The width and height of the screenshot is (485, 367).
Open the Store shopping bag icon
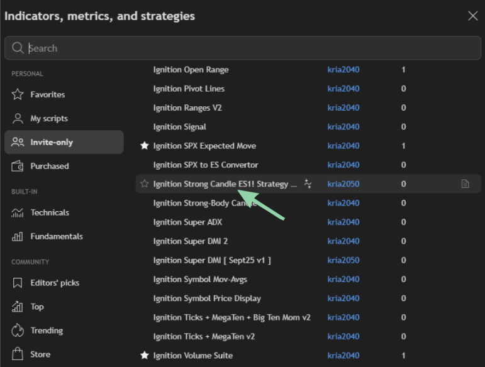tap(18, 354)
